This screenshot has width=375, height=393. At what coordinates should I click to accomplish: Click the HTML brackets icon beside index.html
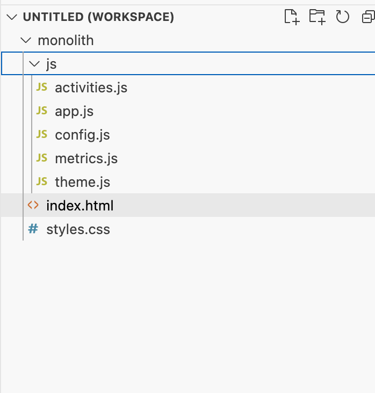[33, 205]
